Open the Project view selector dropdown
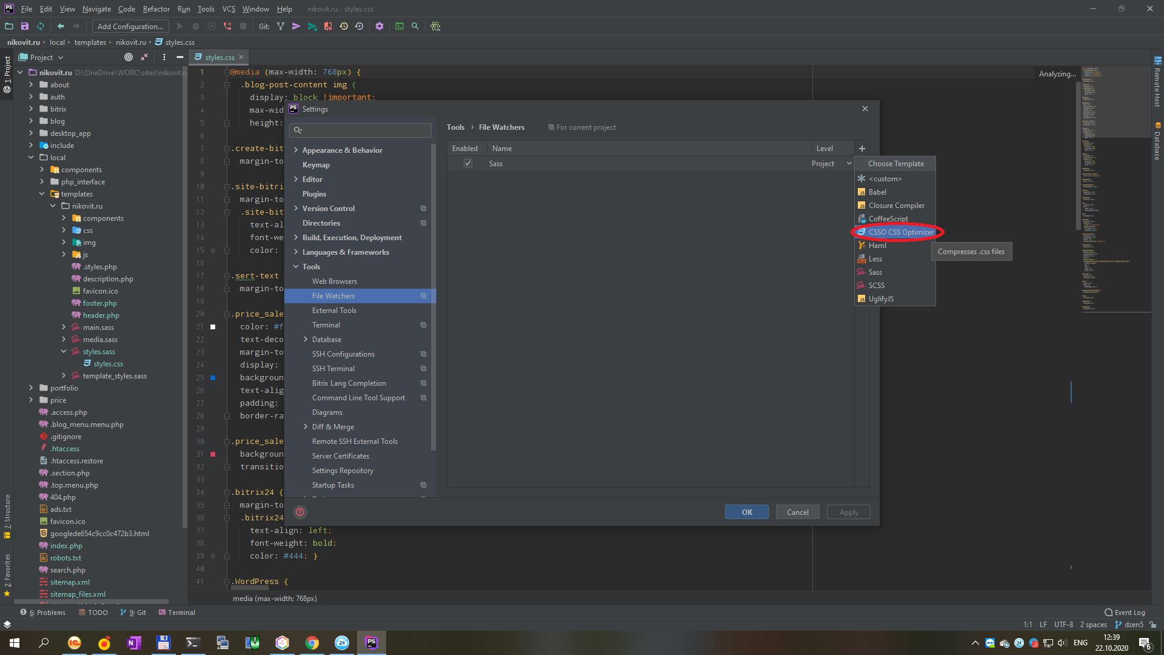The height and width of the screenshot is (655, 1164). pyautogui.click(x=41, y=58)
